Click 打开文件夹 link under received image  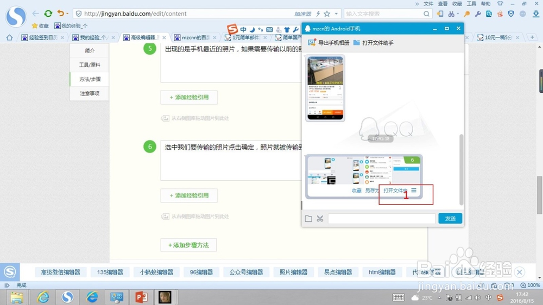[x=395, y=190]
